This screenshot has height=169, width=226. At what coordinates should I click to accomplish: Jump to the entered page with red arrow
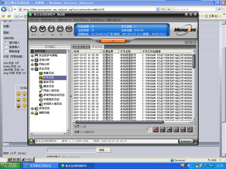156,130
